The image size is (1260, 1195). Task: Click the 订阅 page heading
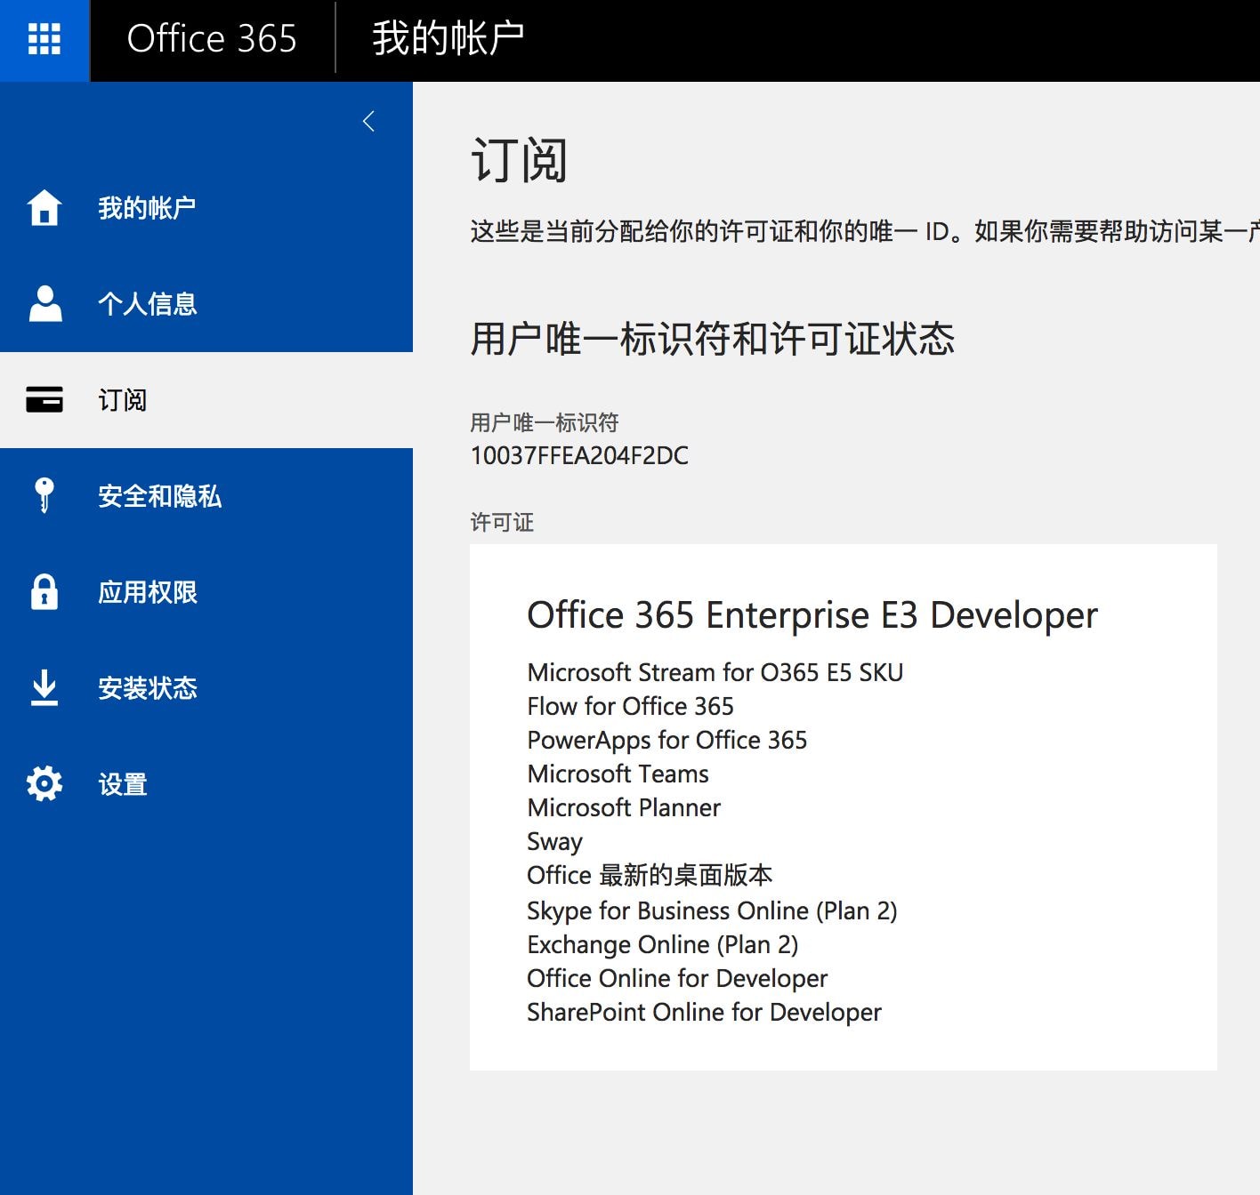click(x=519, y=161)
